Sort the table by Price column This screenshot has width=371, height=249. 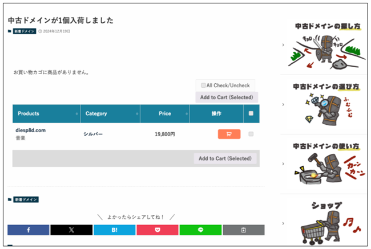click(165, 113)
